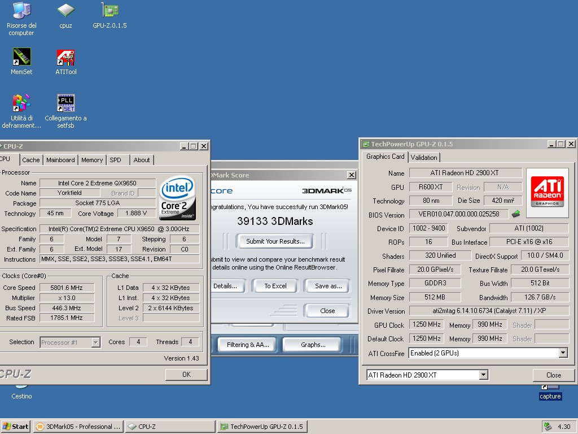578x434 pixels.
Task: Click the Core Voltage value 1.888 V
Action: point(136,213)
